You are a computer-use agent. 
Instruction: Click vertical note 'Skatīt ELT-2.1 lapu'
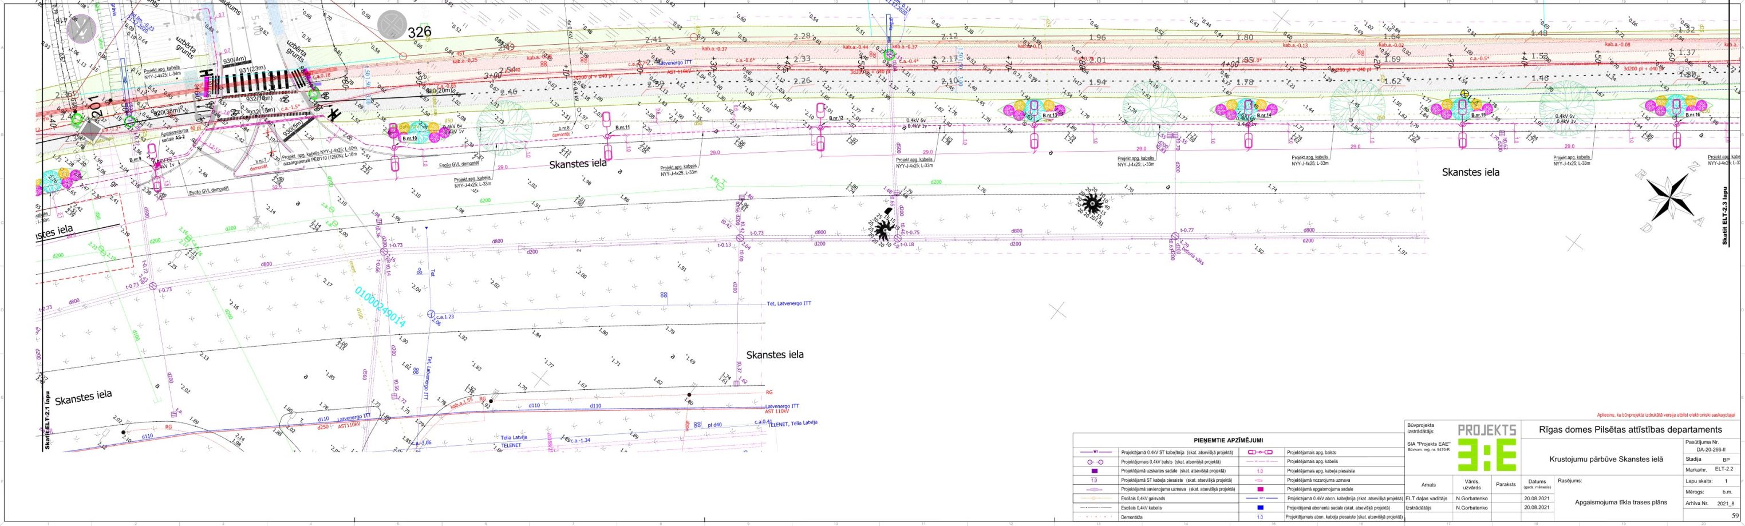tap(48, 420)
